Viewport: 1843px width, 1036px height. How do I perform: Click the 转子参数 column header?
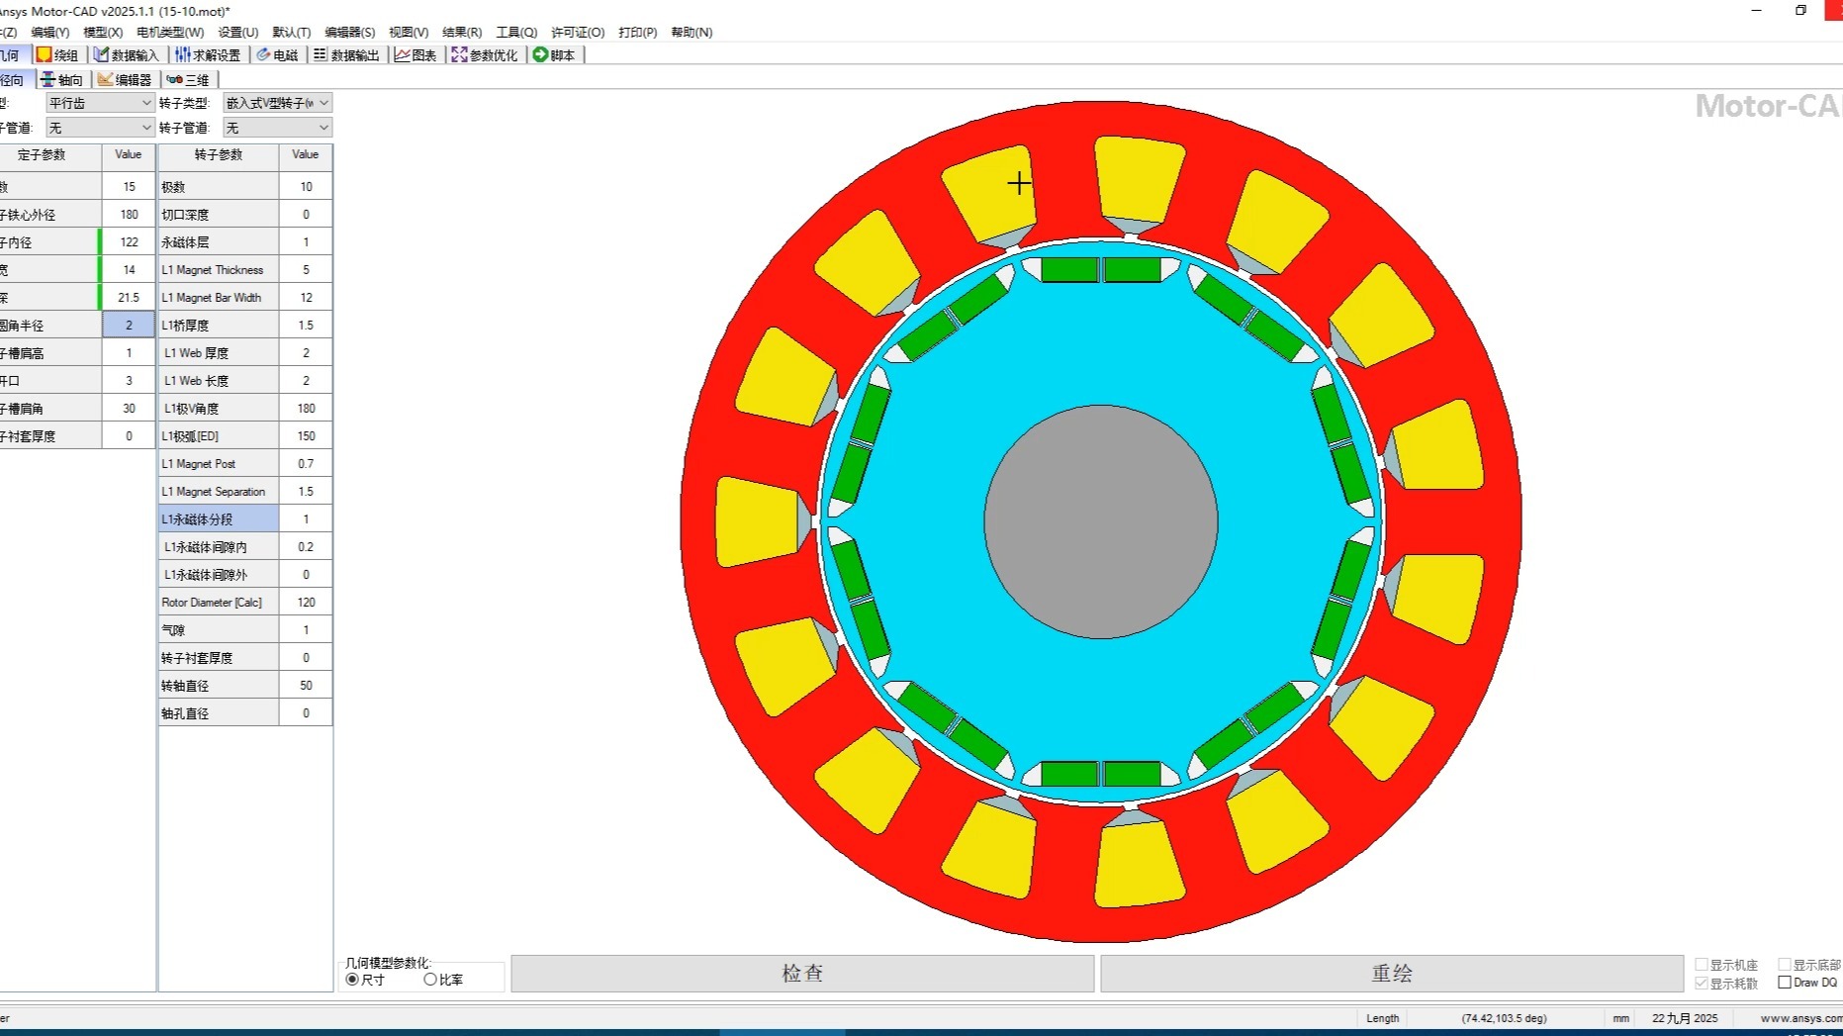click(219, 155)
